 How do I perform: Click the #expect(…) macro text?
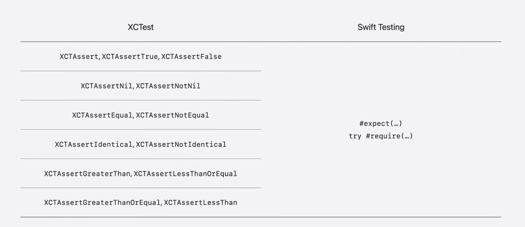[381, 123]
